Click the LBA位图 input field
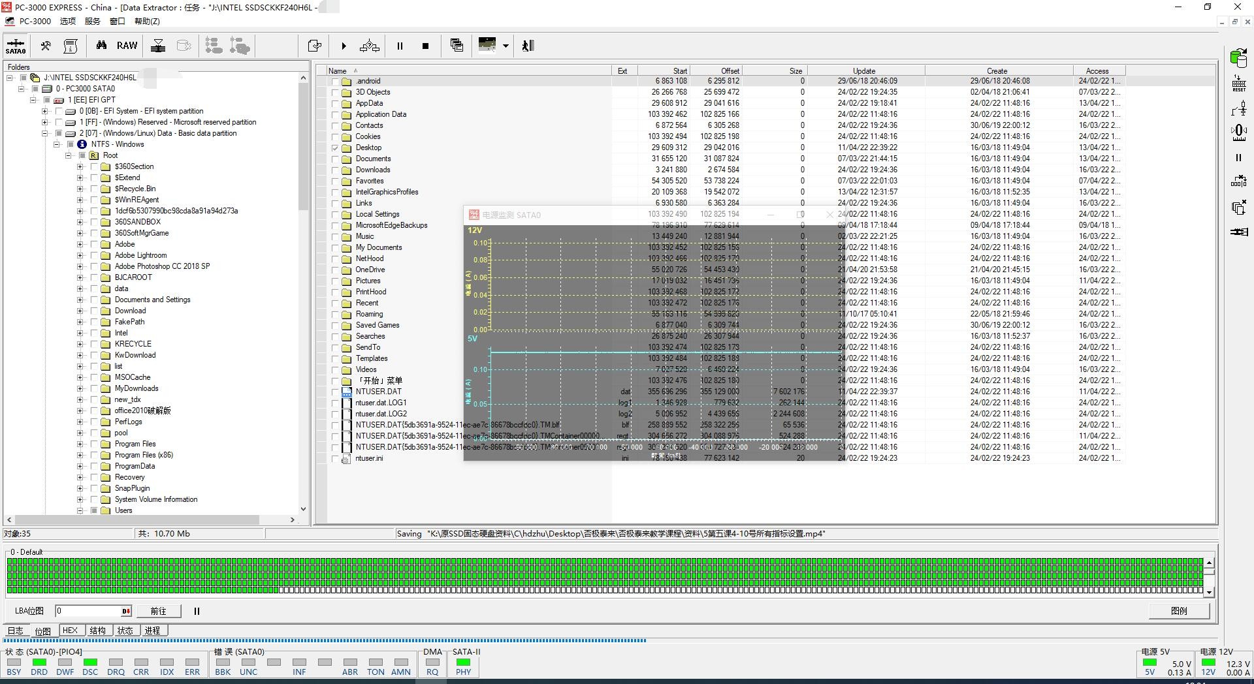The image size is (1254, 684). pos(88,611)
